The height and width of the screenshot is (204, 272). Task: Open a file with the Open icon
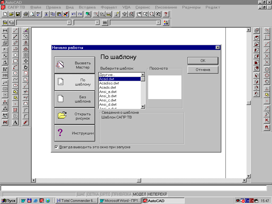[x=11, y=14]
